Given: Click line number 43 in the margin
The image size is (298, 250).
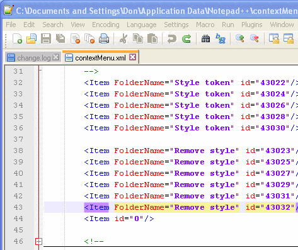Looking at the screenshot, I should (x=18, y=207).
